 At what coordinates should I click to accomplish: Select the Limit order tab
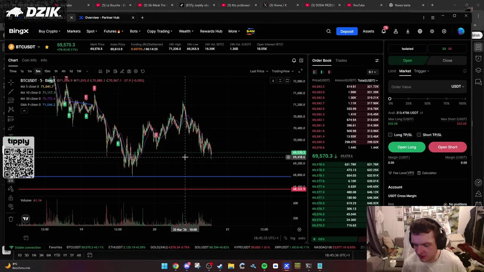pyautogui.click(x=392, y=71)
